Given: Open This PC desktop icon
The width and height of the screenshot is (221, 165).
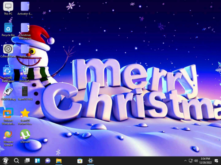Looking at the screenshot, I should click(8, 8).
